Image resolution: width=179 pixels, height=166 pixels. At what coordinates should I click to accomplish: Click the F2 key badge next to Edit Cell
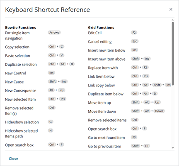[x=134, y=33]
